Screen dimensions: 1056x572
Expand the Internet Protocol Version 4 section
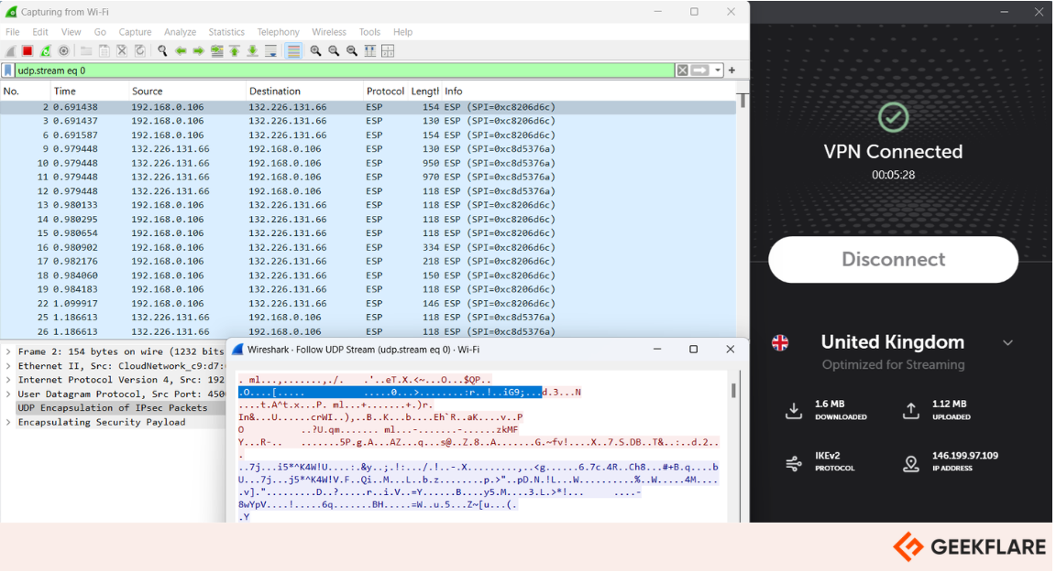tap(6, 379)
